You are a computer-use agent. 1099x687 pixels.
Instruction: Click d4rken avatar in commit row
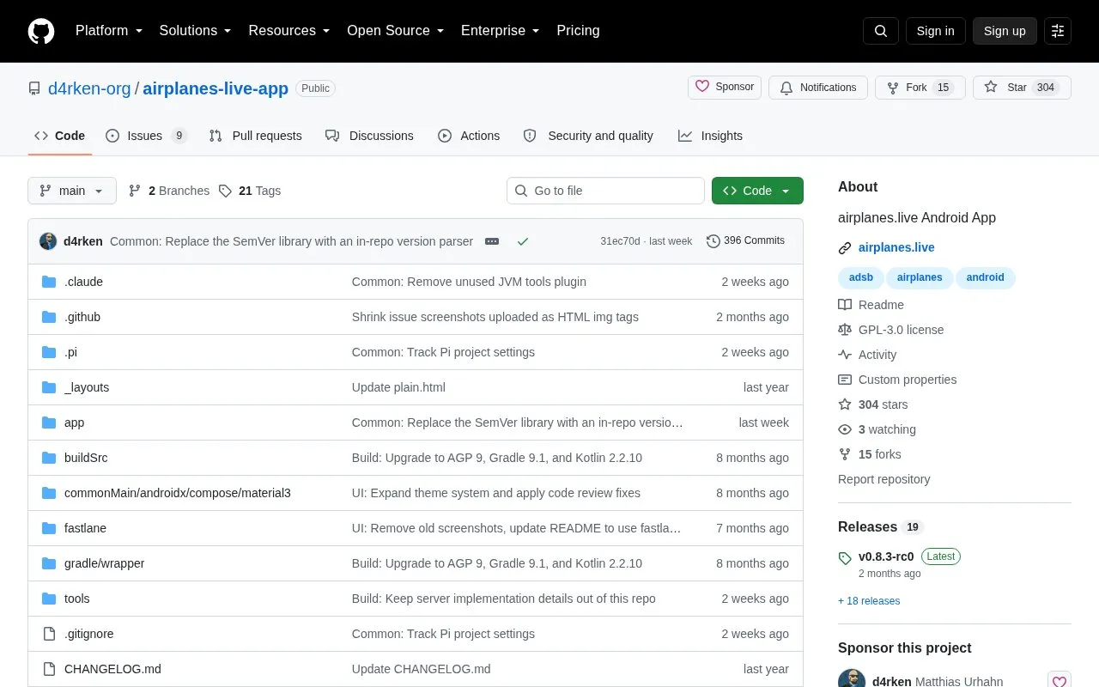point(48,241)
